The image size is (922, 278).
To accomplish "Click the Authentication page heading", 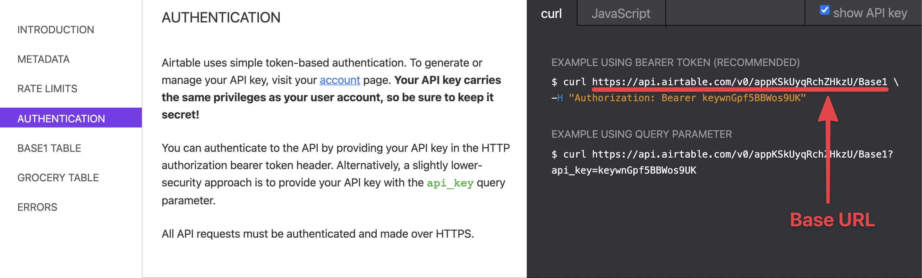I will (x=221, y=18).
